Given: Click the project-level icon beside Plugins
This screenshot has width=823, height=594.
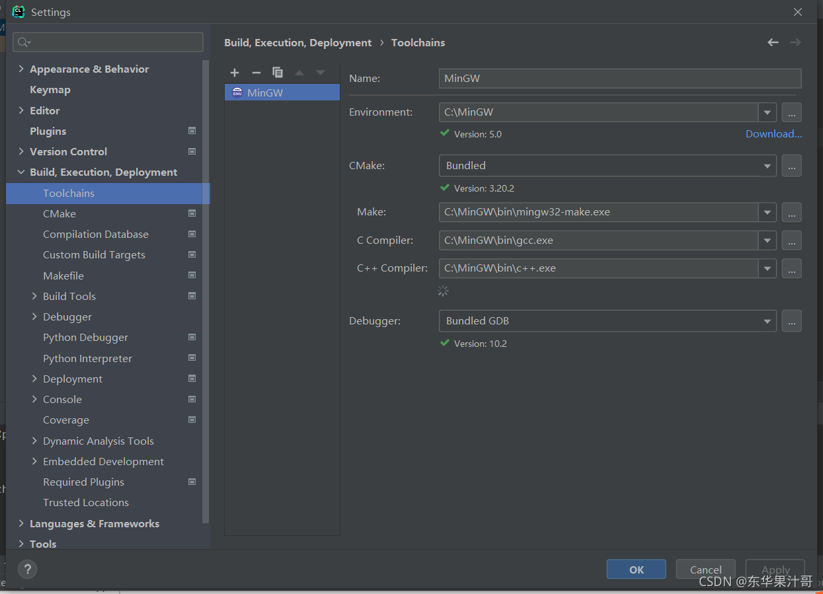Looking at the screenshot, I should [192, 131].
